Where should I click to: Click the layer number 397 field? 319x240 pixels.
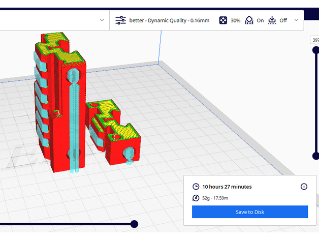tap(315, 40)
